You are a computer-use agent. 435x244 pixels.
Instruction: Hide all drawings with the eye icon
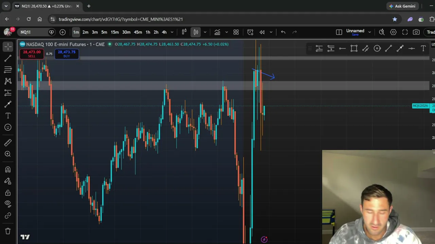click(8, 204)
